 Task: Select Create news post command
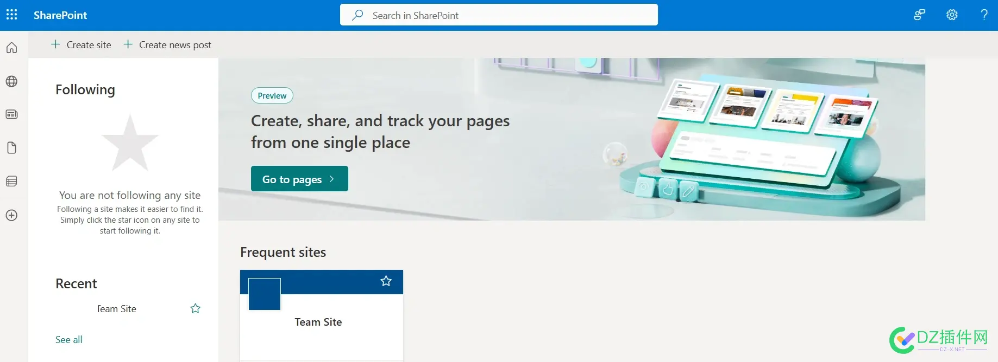[167, 45]
